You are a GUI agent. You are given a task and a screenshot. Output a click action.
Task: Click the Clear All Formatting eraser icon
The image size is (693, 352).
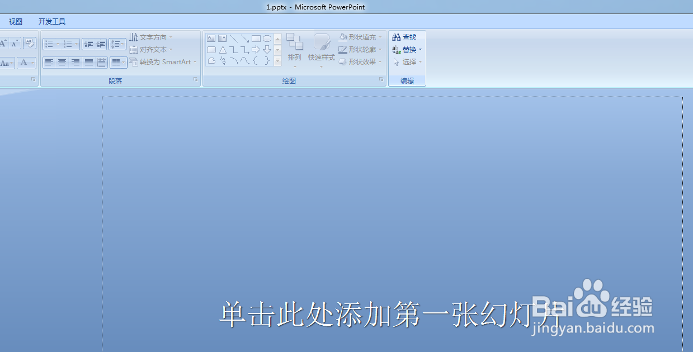tap(30, 43)
